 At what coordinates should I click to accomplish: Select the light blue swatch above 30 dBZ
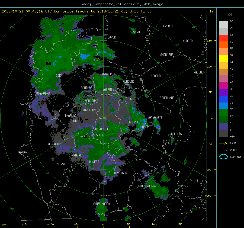tap(223, 106)
